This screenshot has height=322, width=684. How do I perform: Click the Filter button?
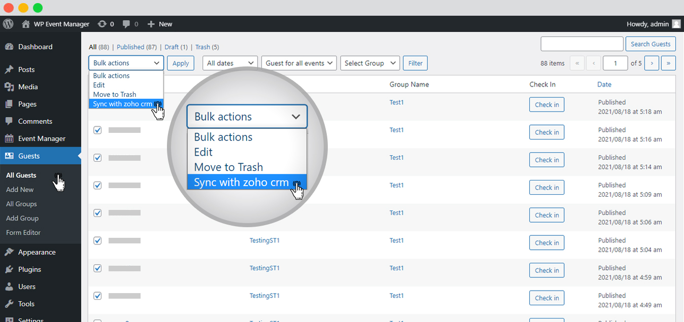point(416,63)
